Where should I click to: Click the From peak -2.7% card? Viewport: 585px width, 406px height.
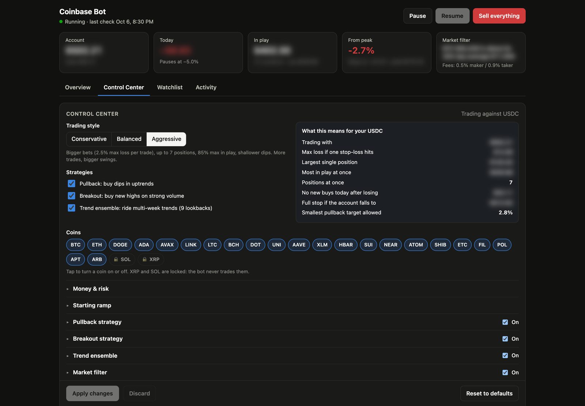pyautogui.click(x=386, y=53)
